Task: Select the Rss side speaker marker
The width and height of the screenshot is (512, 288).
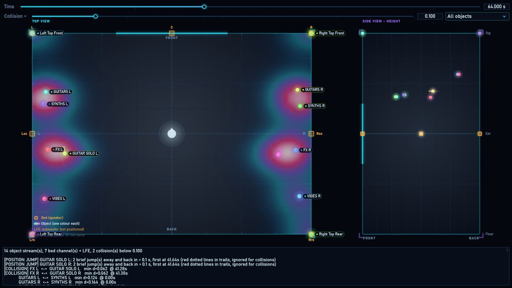Action: click(x=311, y=134)
